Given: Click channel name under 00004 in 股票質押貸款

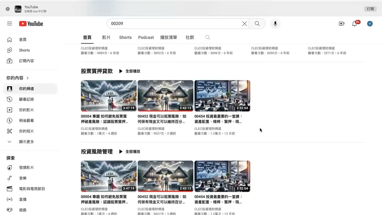Looking at the screenshot, I should point(94,129).
